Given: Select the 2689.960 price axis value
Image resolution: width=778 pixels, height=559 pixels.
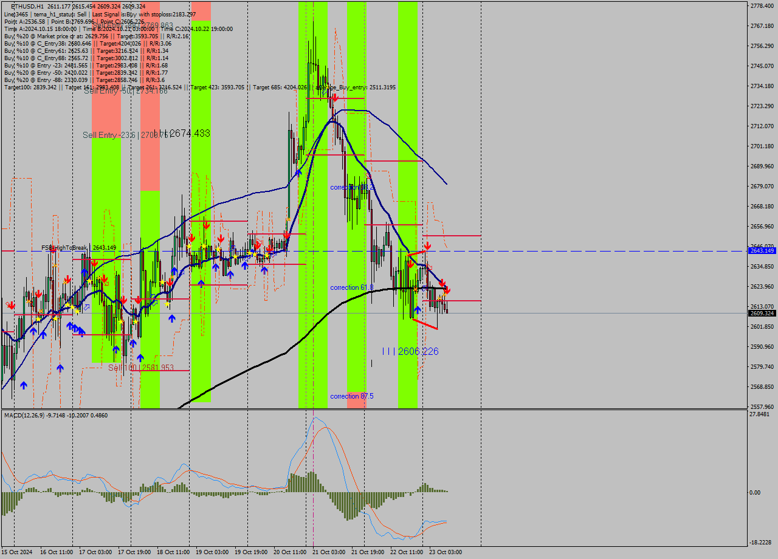Looking at the screenshot, I should pos(762,166).
